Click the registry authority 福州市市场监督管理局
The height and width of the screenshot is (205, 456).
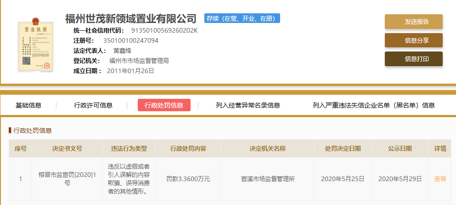tap(139, 61)
